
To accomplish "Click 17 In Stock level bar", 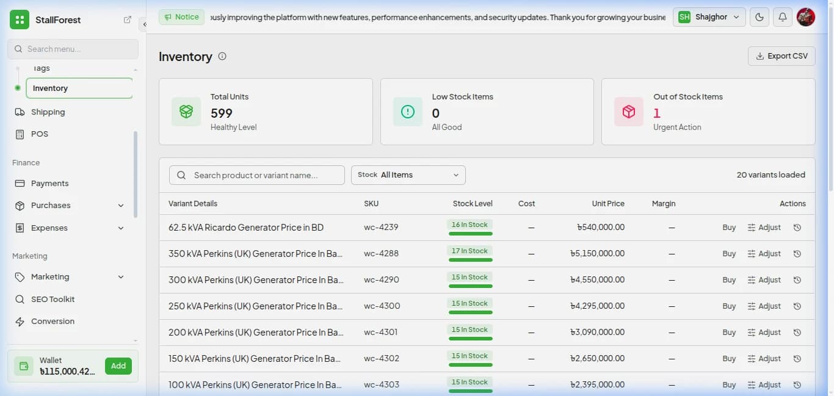I will click(x=470, y=259).
